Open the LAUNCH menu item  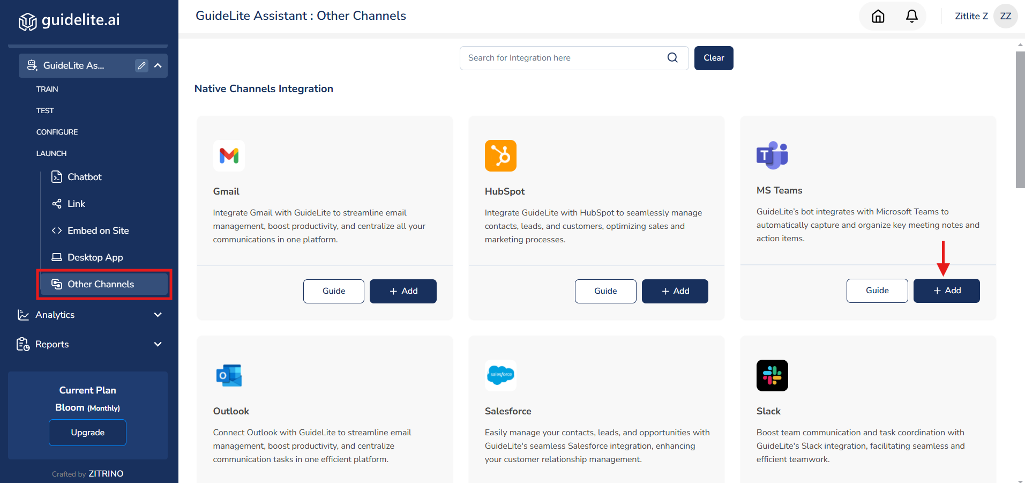coord(51,153)
